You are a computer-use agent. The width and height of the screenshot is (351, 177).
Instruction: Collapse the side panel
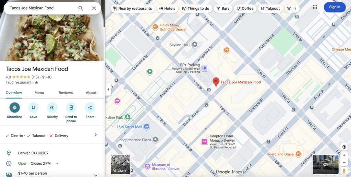[x=108, y=89]
